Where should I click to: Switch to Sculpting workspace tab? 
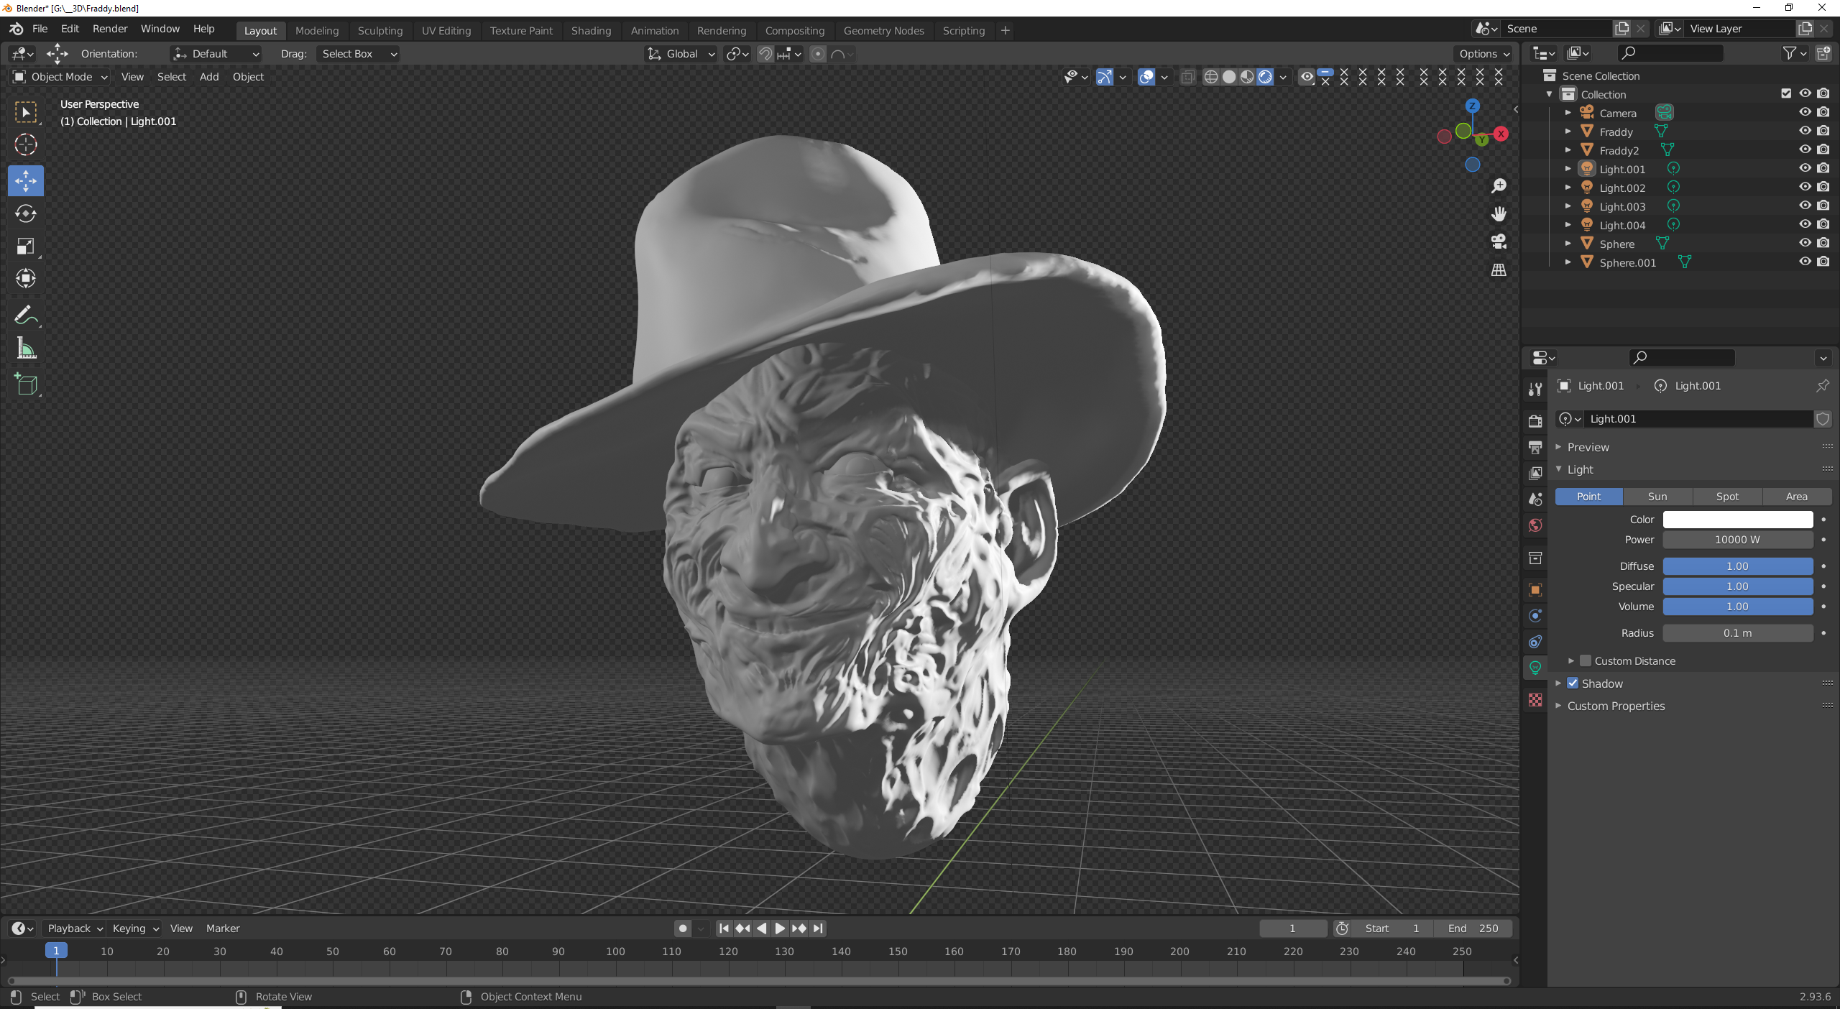pyautogui.click(x=380, y=31)
